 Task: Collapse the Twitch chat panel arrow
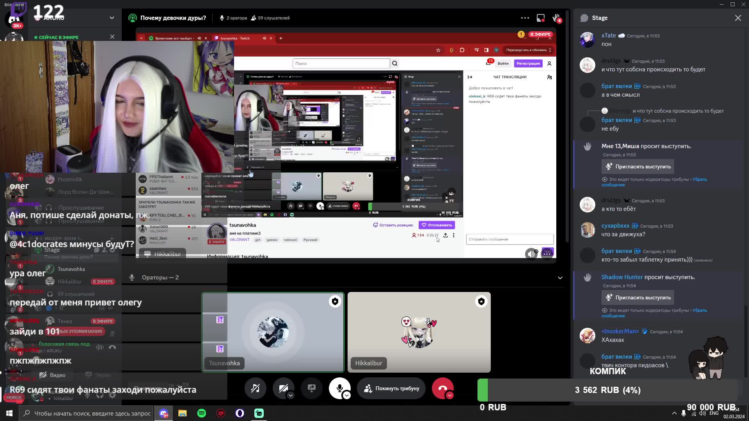coord(470,77)
